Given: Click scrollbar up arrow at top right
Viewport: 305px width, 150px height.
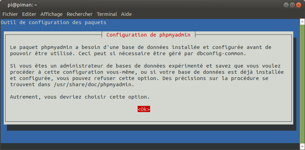Looking at the screenshot, I should [x=302, y=22].
